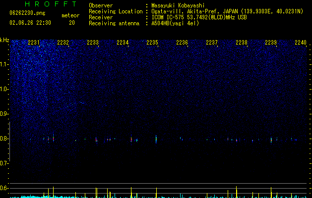Viewport: 312px width, 198px height.
Task: Select the file name 06262230.png
Action: (x=27, y=13)
